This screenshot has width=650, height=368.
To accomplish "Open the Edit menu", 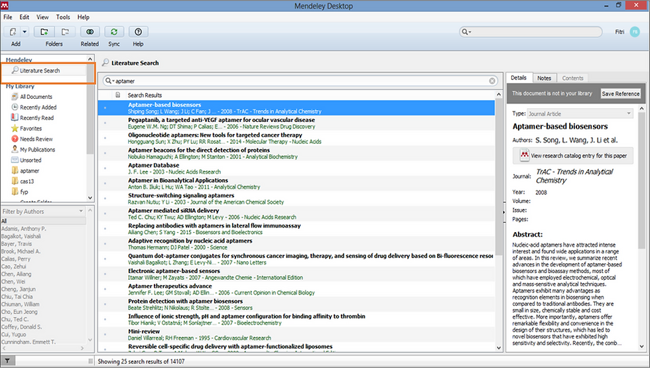I will pyautogui.click(x=25, y=17).
